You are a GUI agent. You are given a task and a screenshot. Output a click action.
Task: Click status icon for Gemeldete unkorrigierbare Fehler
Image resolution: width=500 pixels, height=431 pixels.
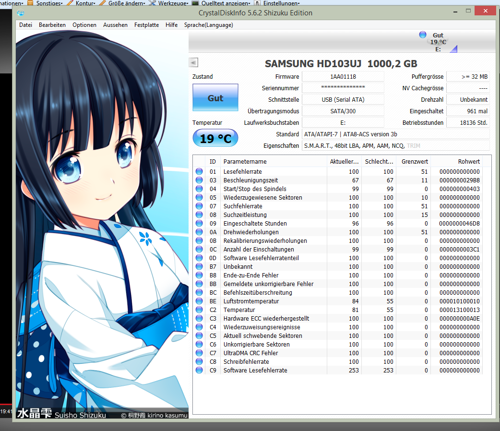pyautogui.click(x=199, y=283)
